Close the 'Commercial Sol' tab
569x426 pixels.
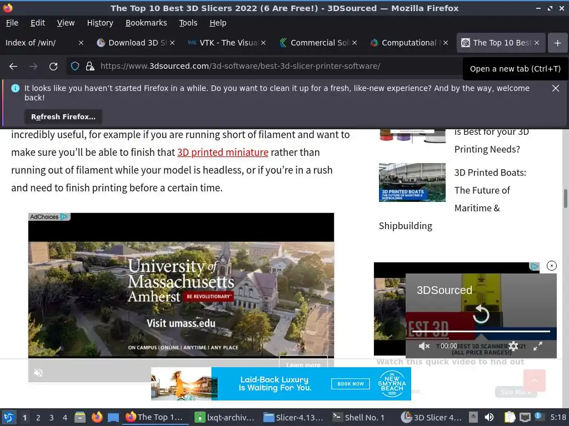pos(355,43)
